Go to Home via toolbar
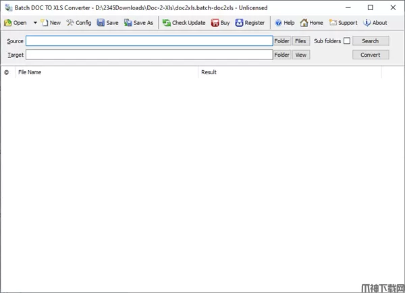 tap(312, 23)
